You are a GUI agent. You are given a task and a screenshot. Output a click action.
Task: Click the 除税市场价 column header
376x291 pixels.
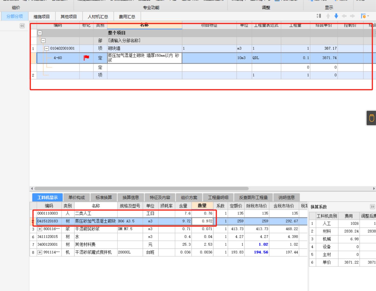(256, 206)
